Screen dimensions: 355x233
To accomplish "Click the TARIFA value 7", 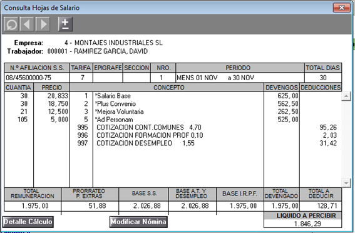I will click(83, 78).
